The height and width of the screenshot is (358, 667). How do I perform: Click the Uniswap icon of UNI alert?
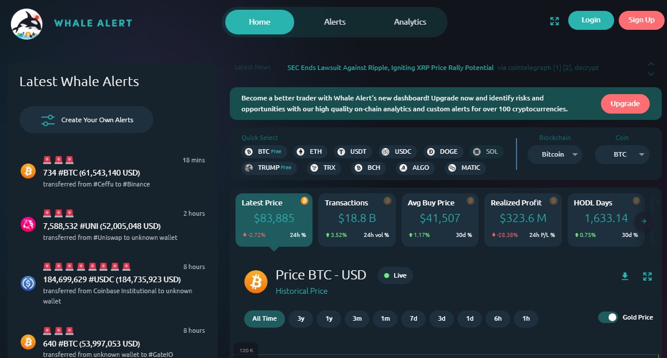coord(28,225)
